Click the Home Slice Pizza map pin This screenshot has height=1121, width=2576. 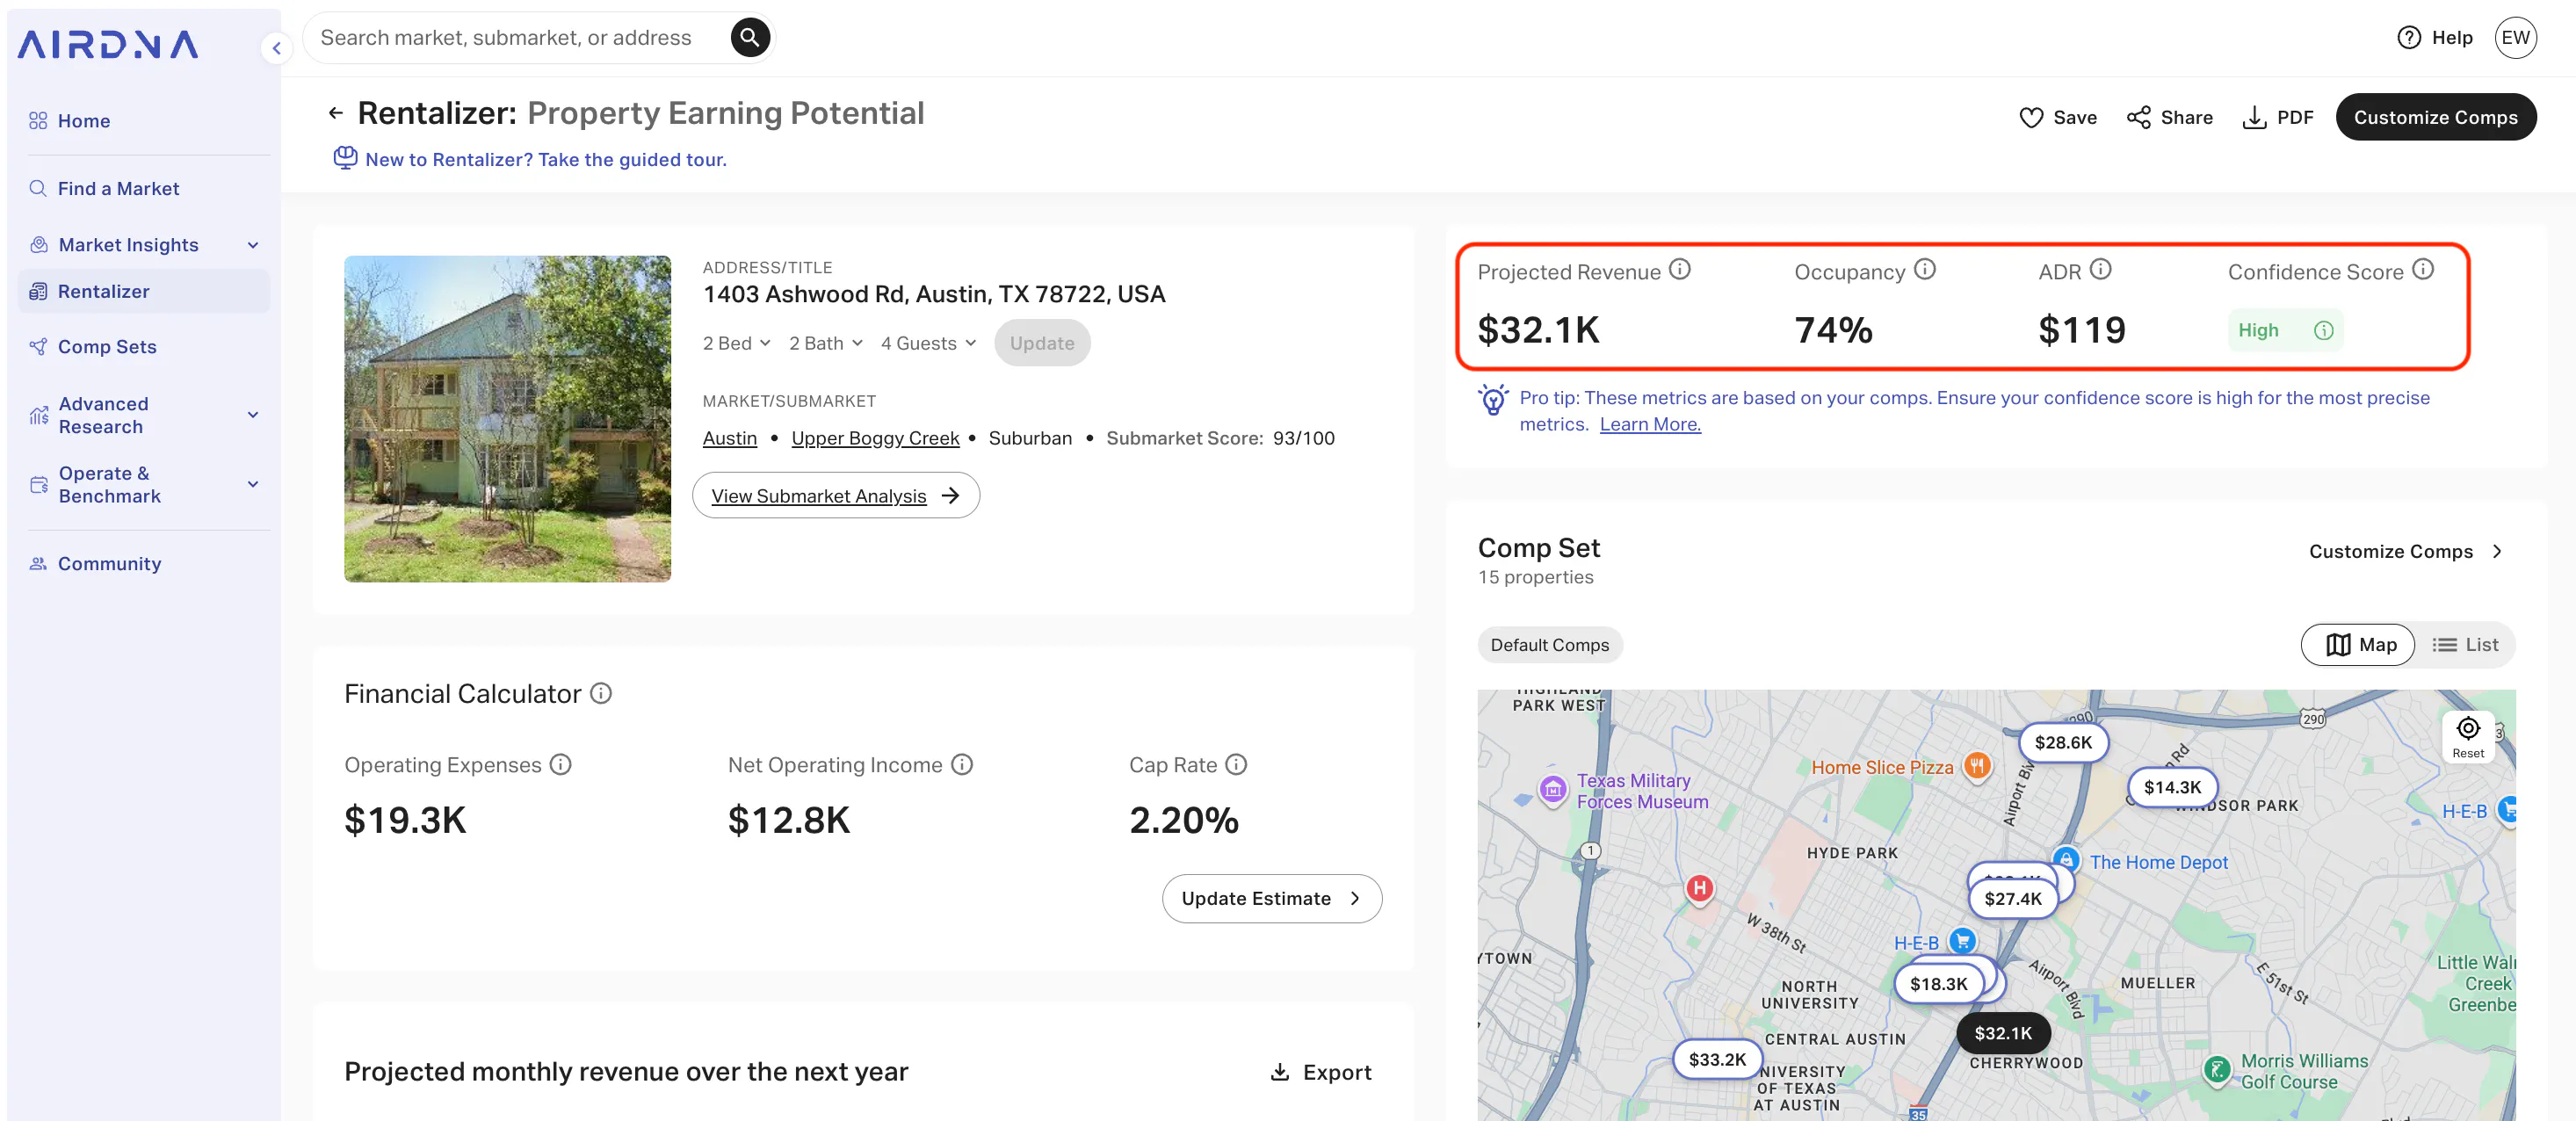1976,767
